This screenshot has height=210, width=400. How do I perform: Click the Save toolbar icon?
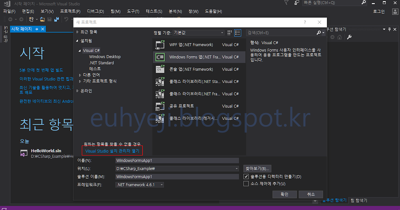pyautogui.click(x=49, y=19)
